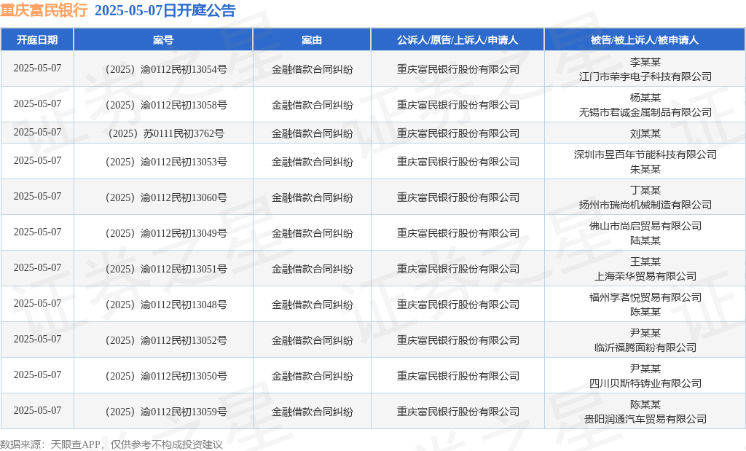746x451 pixels.
Task: Click defendant 福州享茗悦贸易有限公司
Action: (645, 297)
